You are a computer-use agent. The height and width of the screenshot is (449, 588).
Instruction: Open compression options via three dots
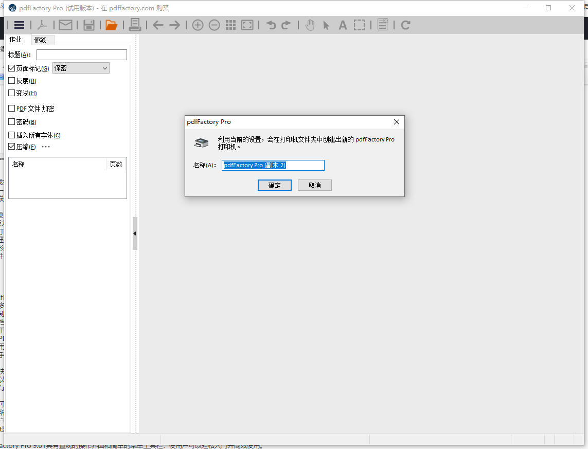tap(46, 147)
